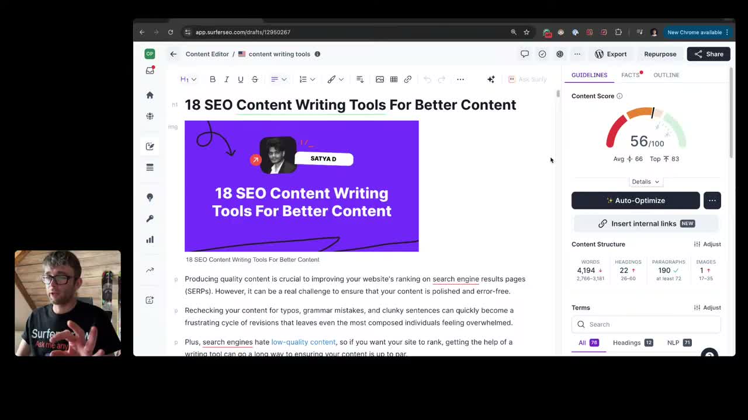
Task: Click the Auto-Optimize button
Action: pyautogui.click(x=636, y=201)
